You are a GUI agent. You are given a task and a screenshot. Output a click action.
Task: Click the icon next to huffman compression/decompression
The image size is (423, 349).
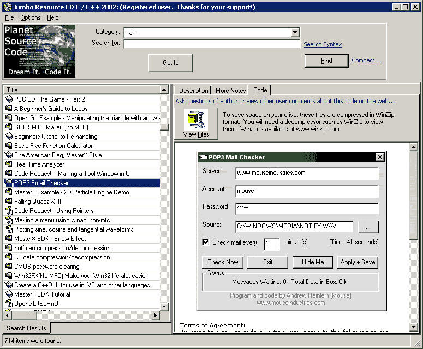coord(9,248)
